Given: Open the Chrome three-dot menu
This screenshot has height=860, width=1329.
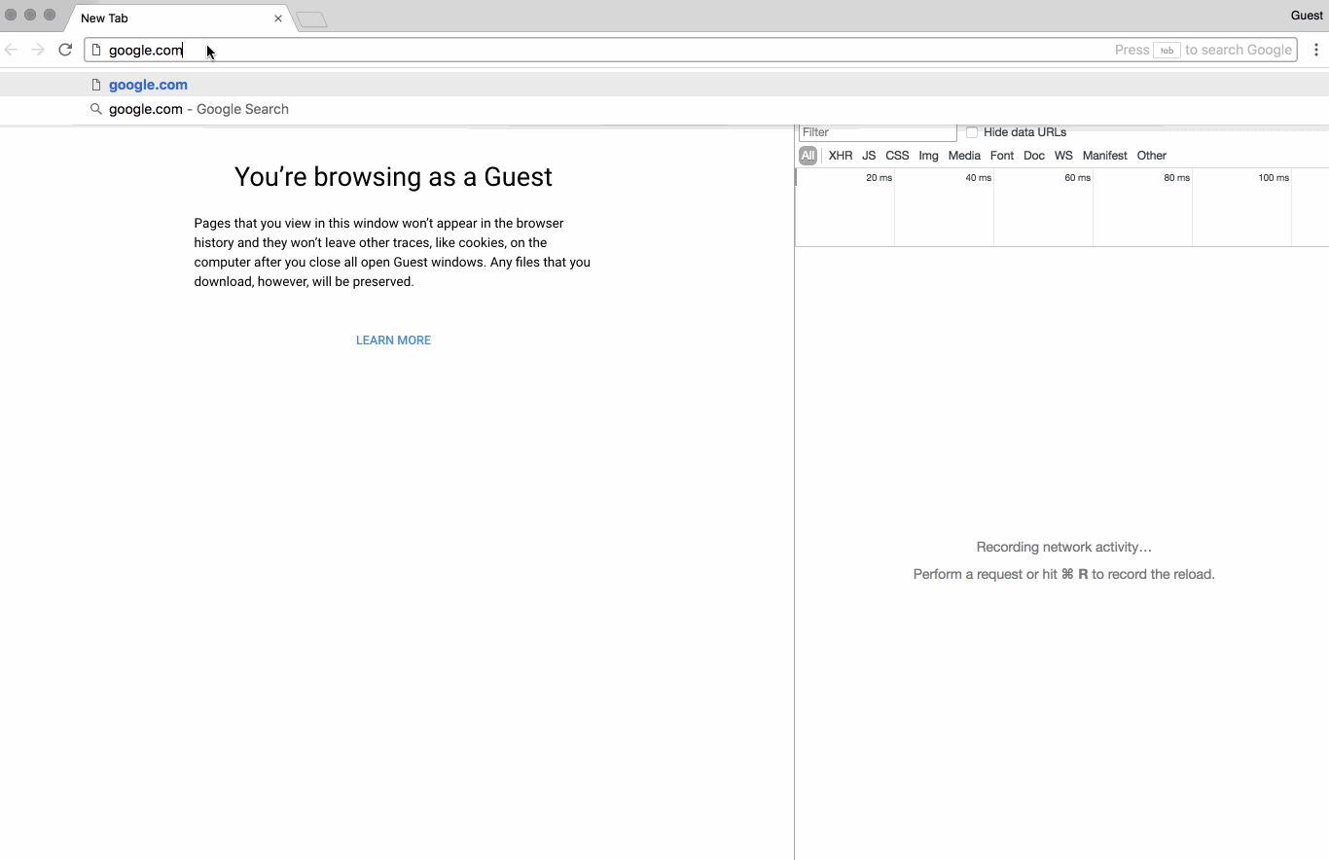Looking at the screenshot, I should pos(1316,50).
